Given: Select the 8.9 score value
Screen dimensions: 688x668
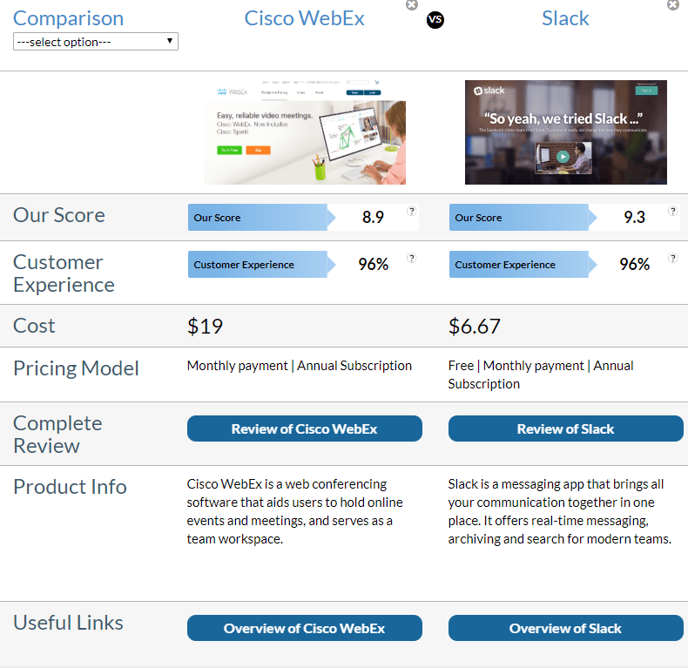Looking at the screenshot, I should [x=373, y=217].
